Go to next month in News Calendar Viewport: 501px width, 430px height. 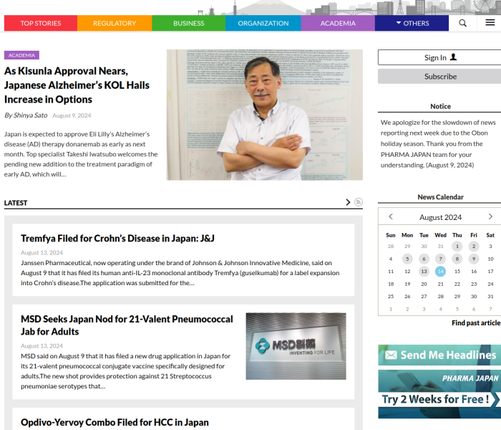tap(490, 216)
